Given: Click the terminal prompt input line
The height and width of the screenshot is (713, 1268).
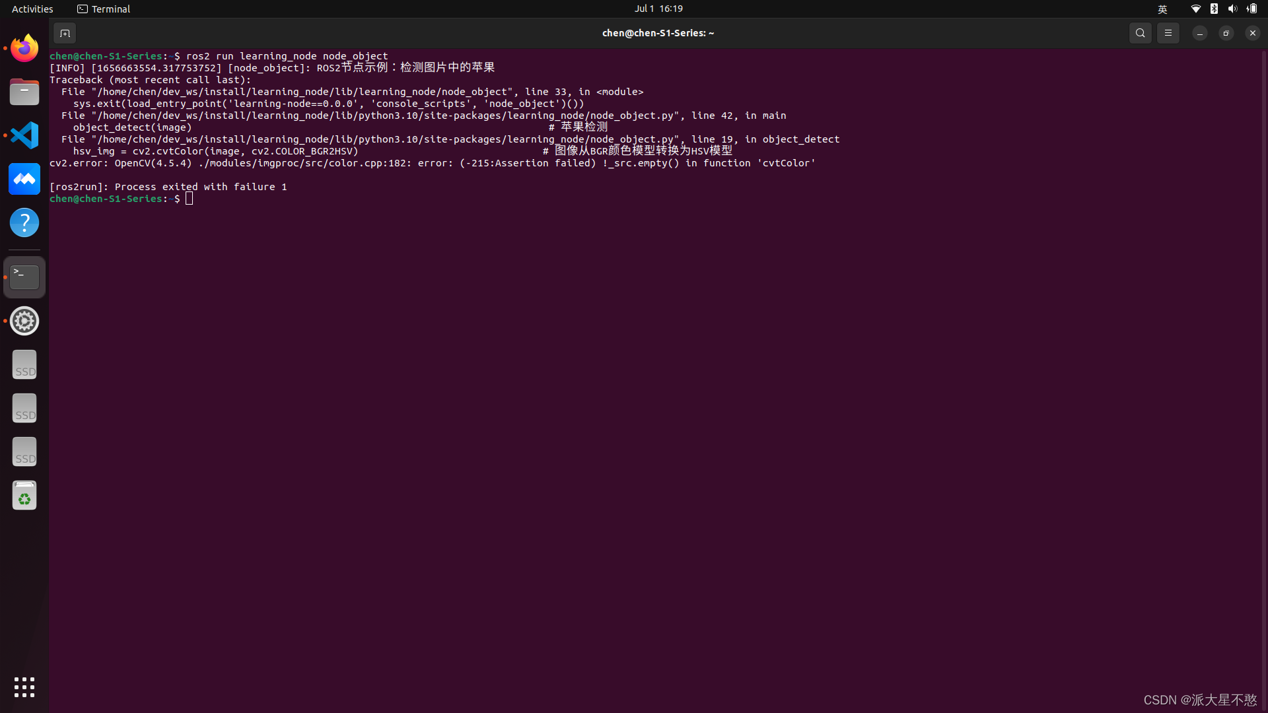Looking at the screenshot, I should [x=190, y=199].
